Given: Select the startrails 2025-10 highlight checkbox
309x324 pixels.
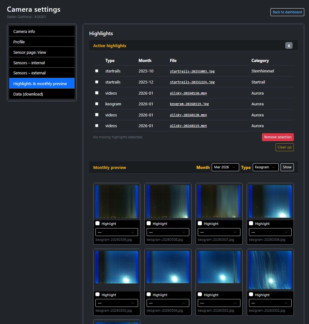Looking at the screenshot, I should (97, 71).
